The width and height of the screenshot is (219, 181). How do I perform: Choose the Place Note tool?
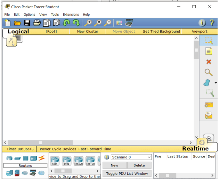pyautogui.click(x=209, y=51)
